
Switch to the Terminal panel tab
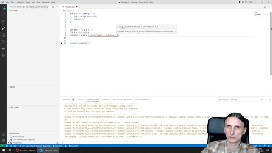coord(106,99)
